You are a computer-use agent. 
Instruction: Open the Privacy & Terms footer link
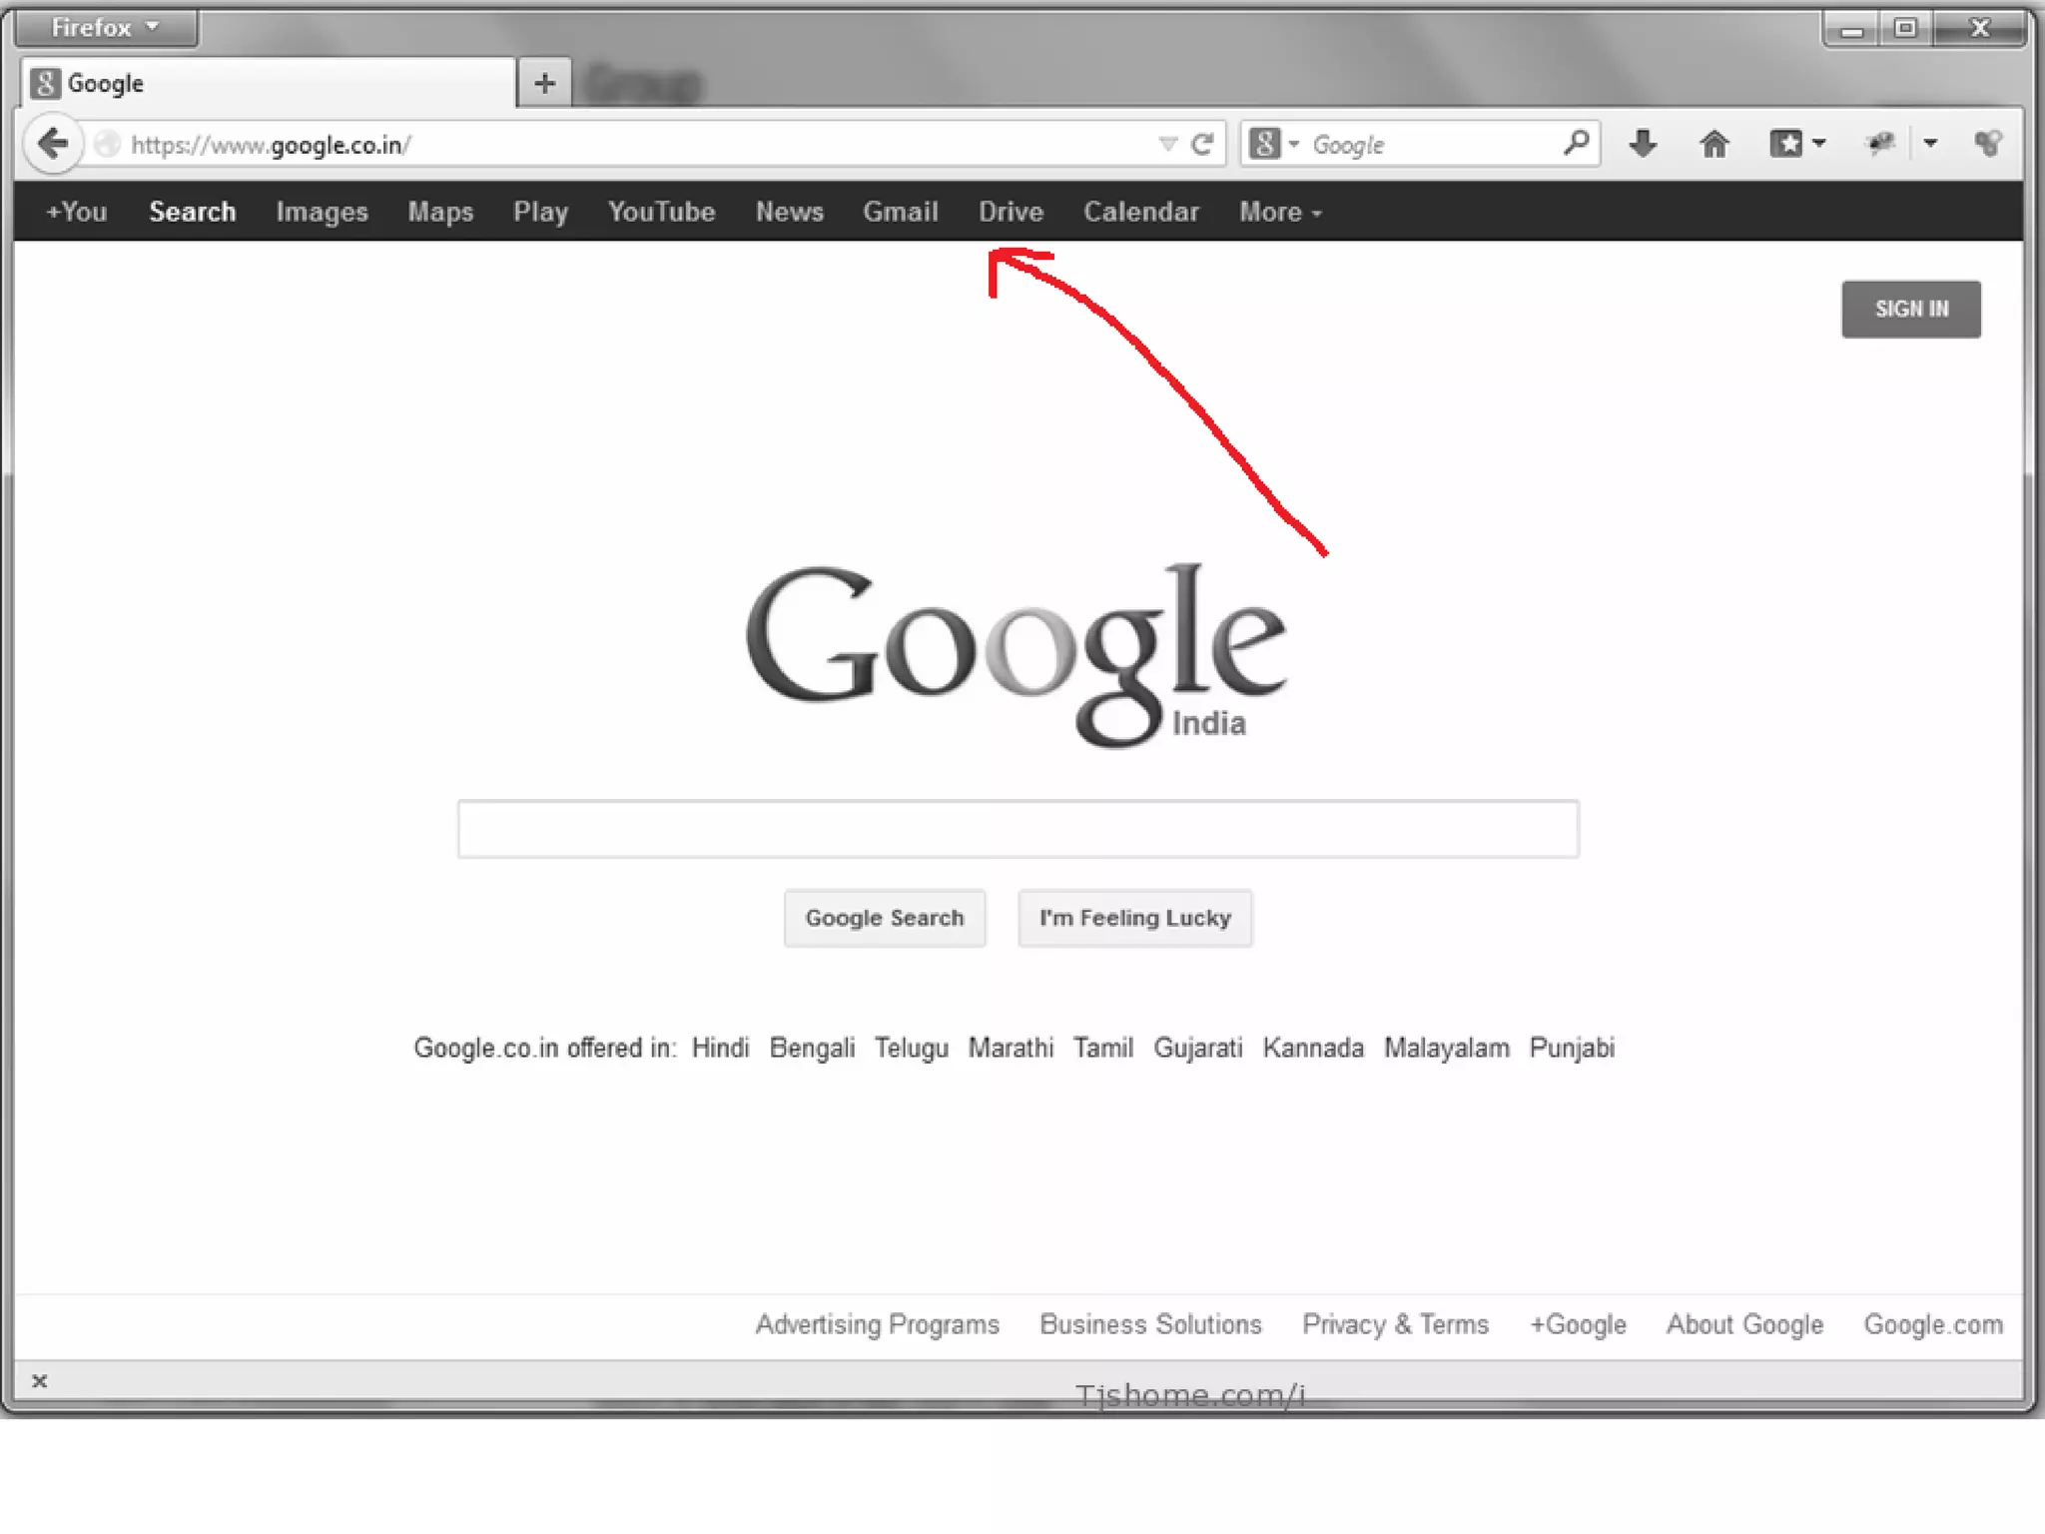[x=1395, y=1324]
